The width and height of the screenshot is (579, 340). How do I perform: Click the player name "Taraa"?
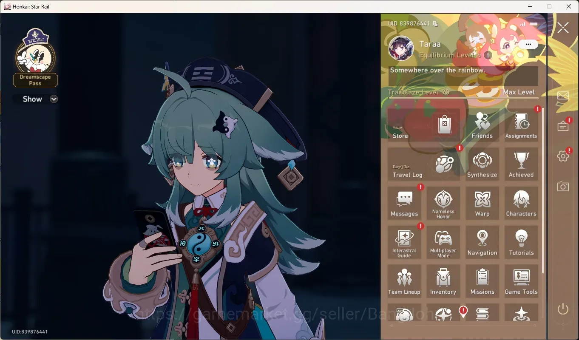click(x=430, y=44)
